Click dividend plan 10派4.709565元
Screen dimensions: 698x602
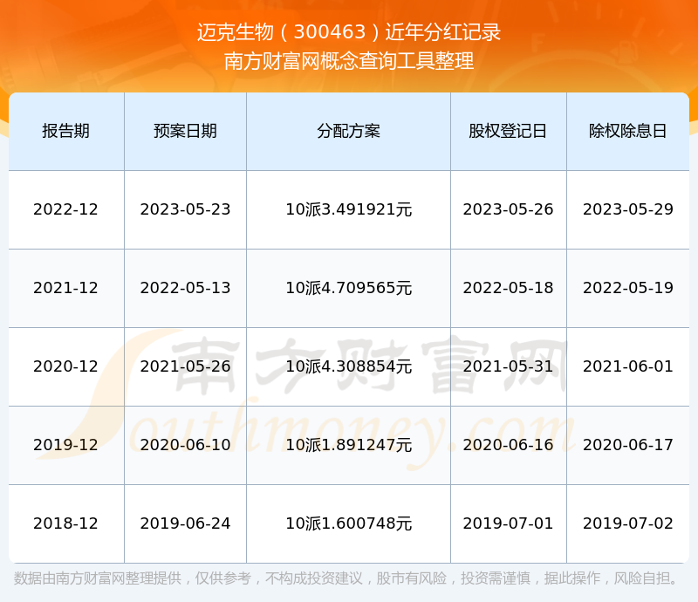point(348,288)
